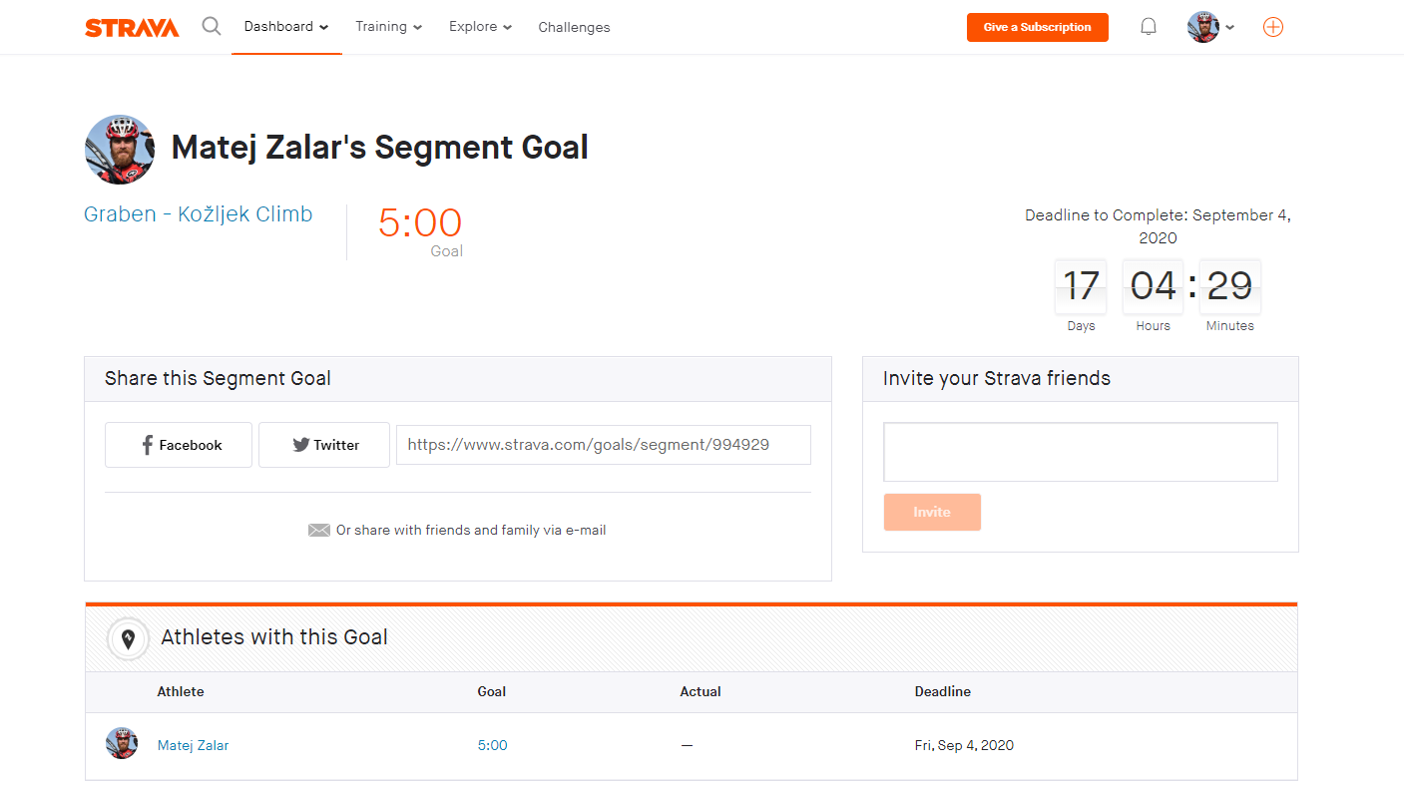The height and width of the screenshot is (789, 1404).
Task: Click the envelope e-mail share icon
Action: tap(319, 531)
